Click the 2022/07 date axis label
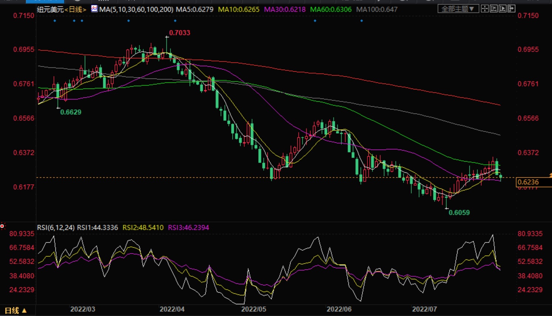 click(425, 309)
